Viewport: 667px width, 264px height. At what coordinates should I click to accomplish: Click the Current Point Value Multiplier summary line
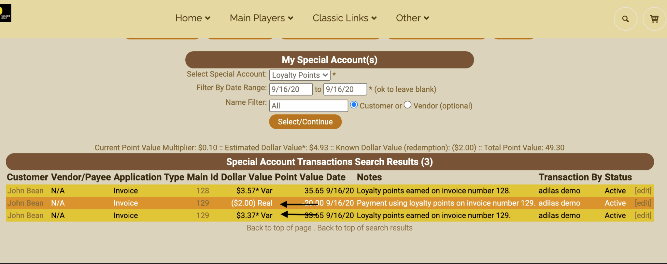(330, 148)
